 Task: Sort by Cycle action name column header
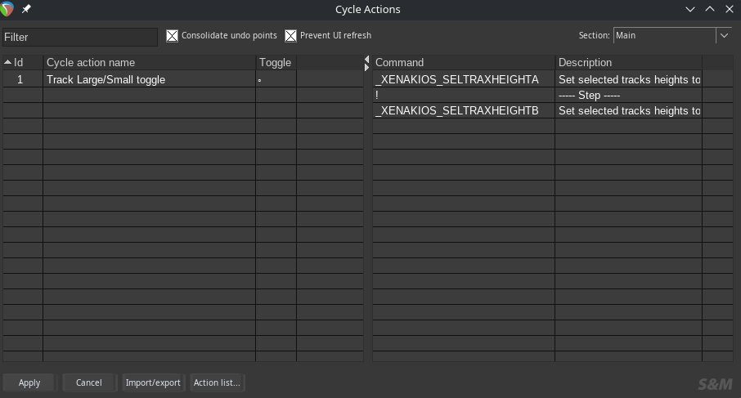point(149,63)
